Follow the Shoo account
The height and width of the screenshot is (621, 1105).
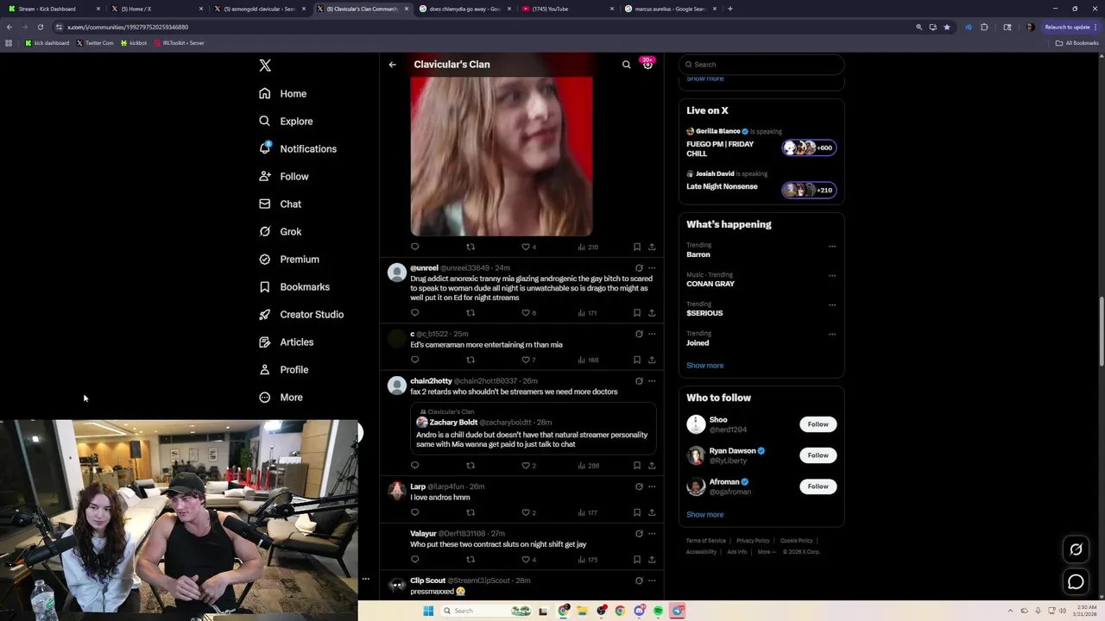click(818, 424)
